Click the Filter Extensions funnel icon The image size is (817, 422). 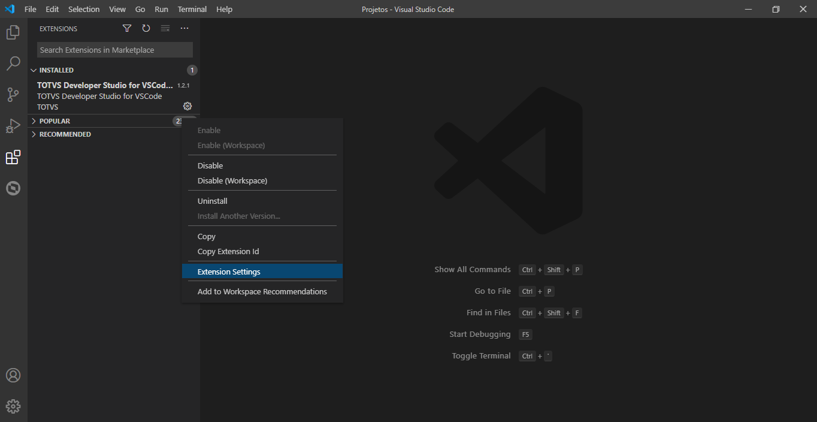pos(126,28)
